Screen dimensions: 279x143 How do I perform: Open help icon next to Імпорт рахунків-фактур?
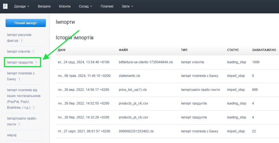point(21,41)
